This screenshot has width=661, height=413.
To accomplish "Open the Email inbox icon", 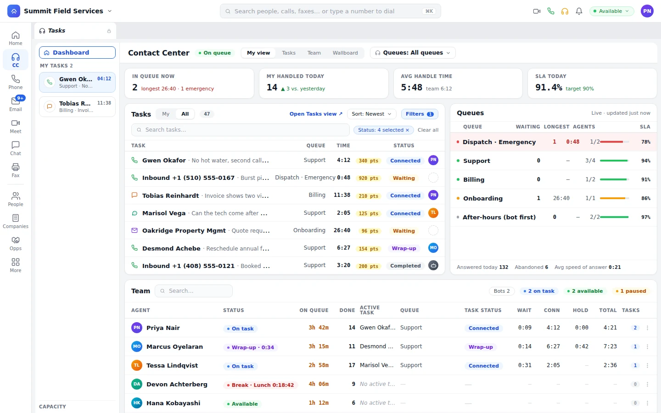I will click(16, 104).
